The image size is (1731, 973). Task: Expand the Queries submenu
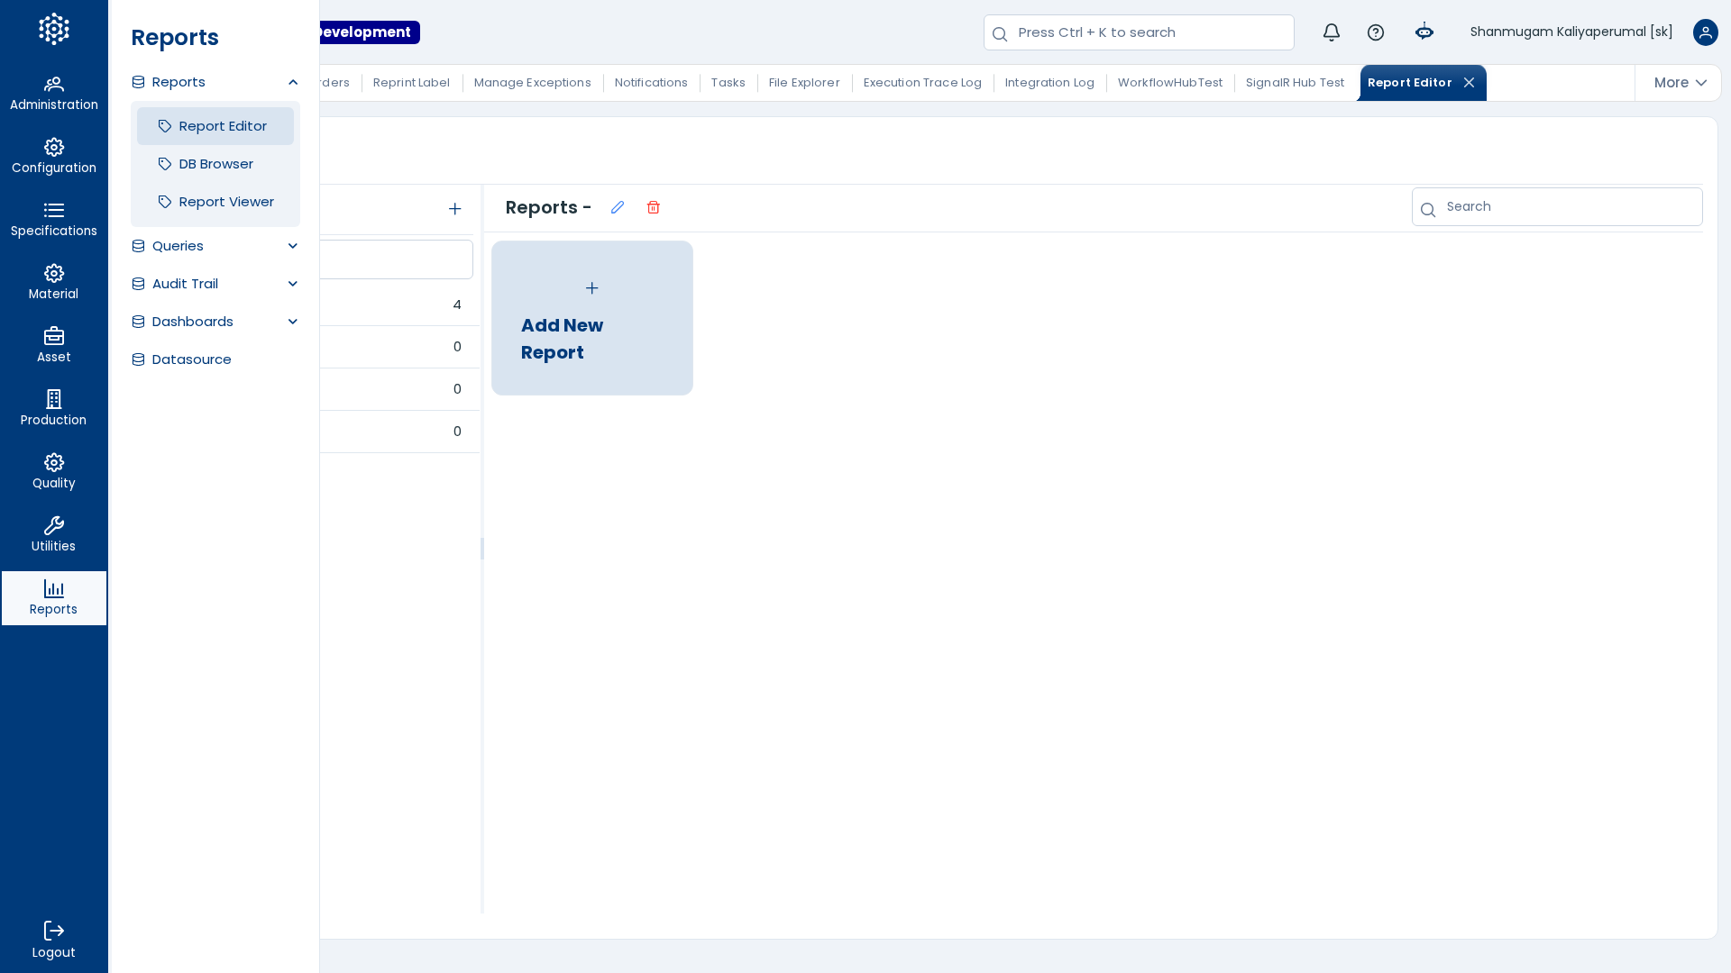pyautogui.click(x=293, y=246)
